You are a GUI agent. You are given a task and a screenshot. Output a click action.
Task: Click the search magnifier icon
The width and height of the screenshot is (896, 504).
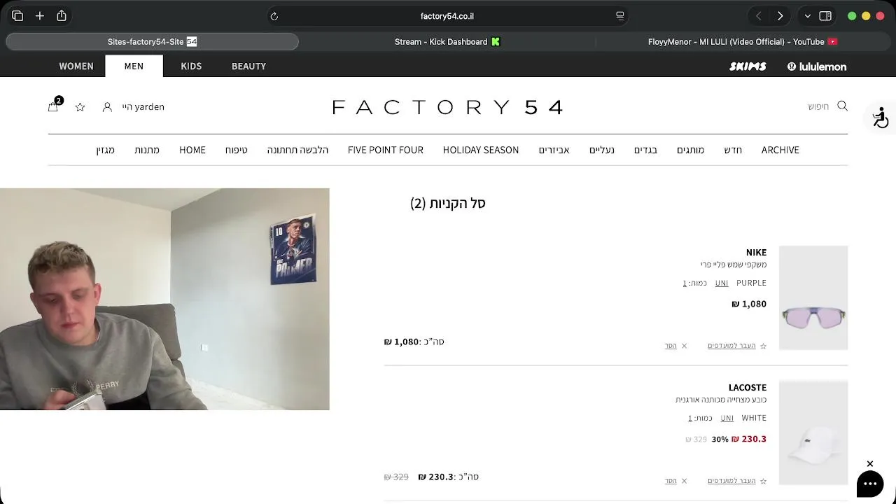(842, 106)
